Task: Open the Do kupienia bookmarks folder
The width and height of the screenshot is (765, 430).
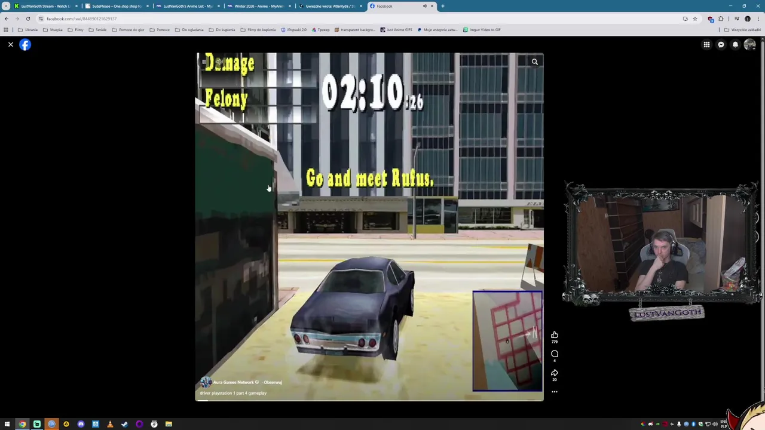Action: click(222, 30)
